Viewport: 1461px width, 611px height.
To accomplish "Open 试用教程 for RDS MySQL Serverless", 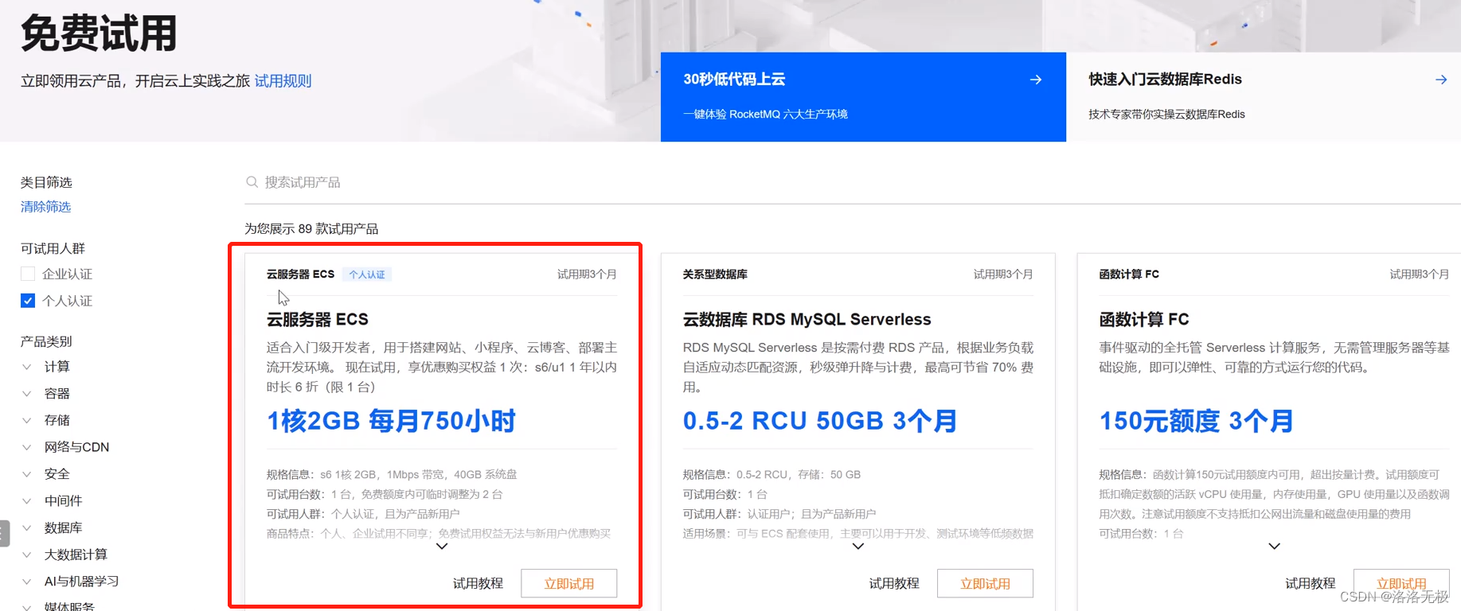I will [x=894, y=583].
